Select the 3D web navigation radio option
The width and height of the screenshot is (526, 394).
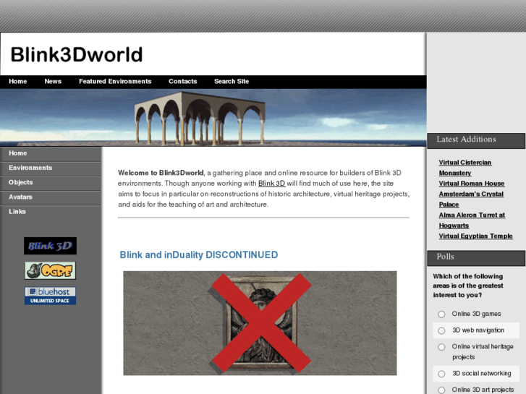(441, 330)
